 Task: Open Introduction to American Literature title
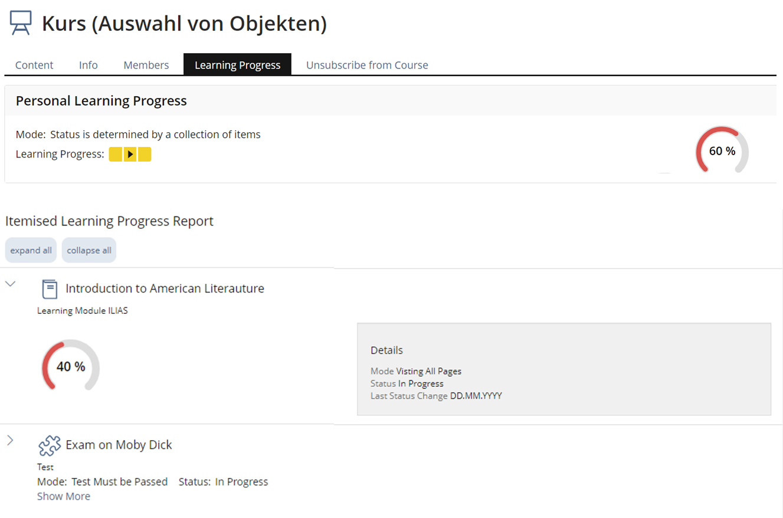coord(165,288)
